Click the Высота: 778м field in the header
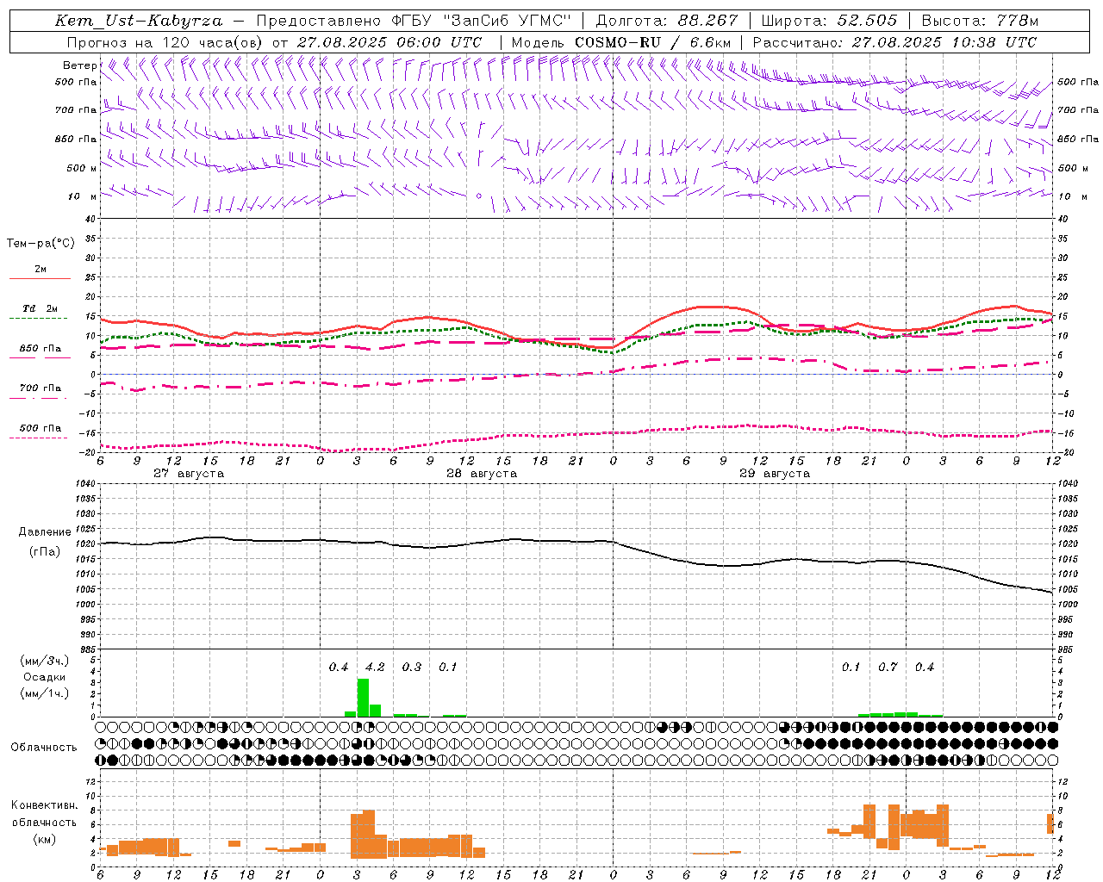Viewport: 1103px width, 882px height. point(980,21)
